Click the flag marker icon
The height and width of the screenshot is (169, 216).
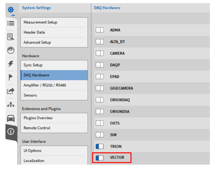10,76
